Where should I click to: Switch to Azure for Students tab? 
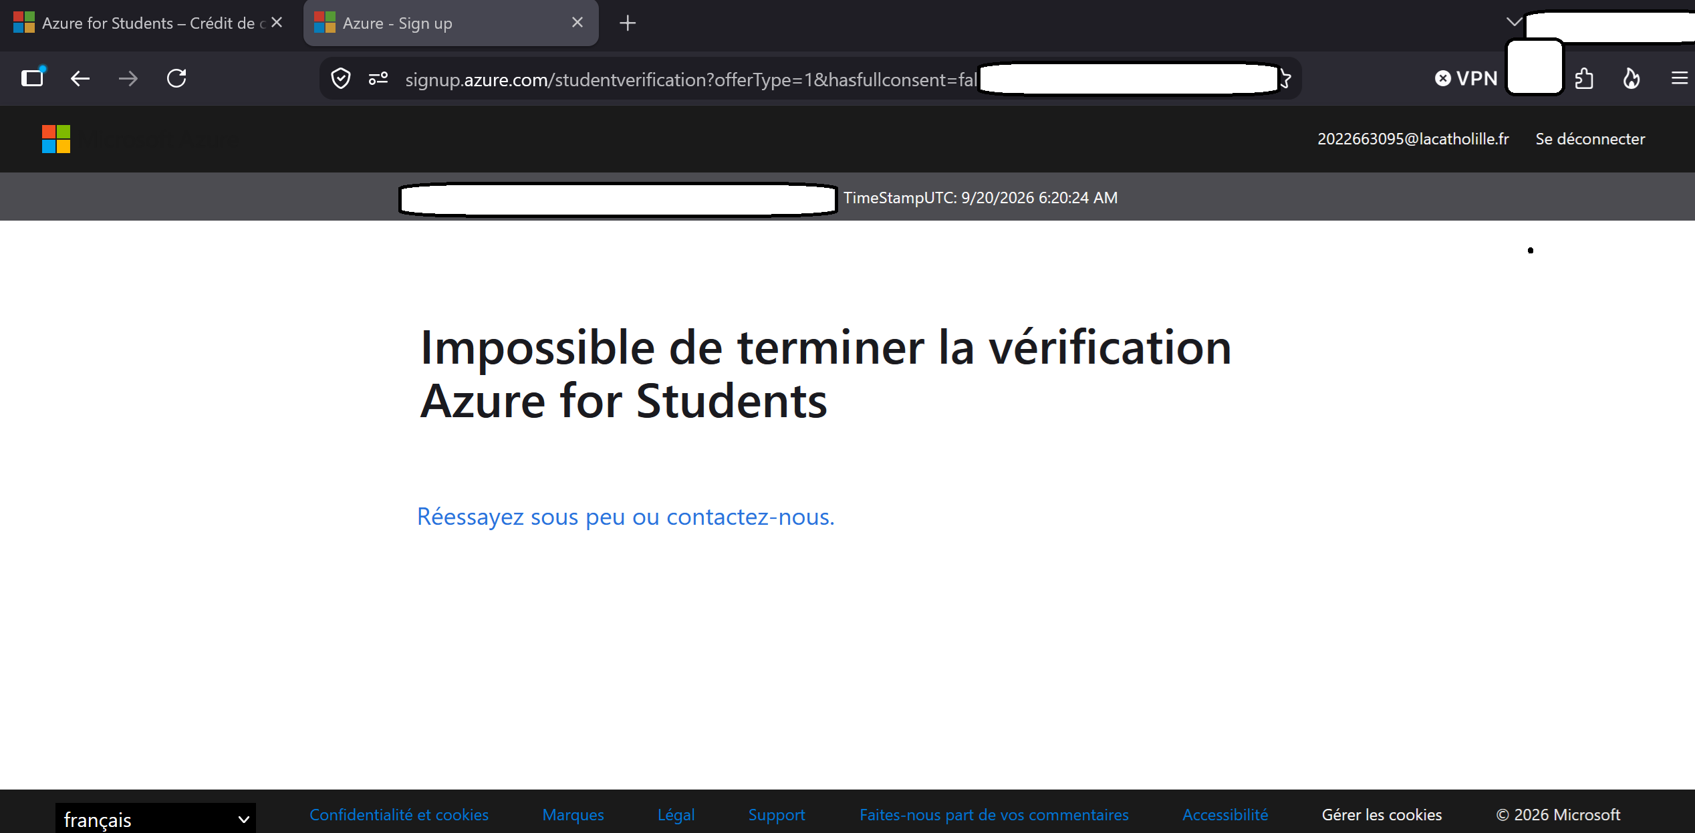coord(150,23)
